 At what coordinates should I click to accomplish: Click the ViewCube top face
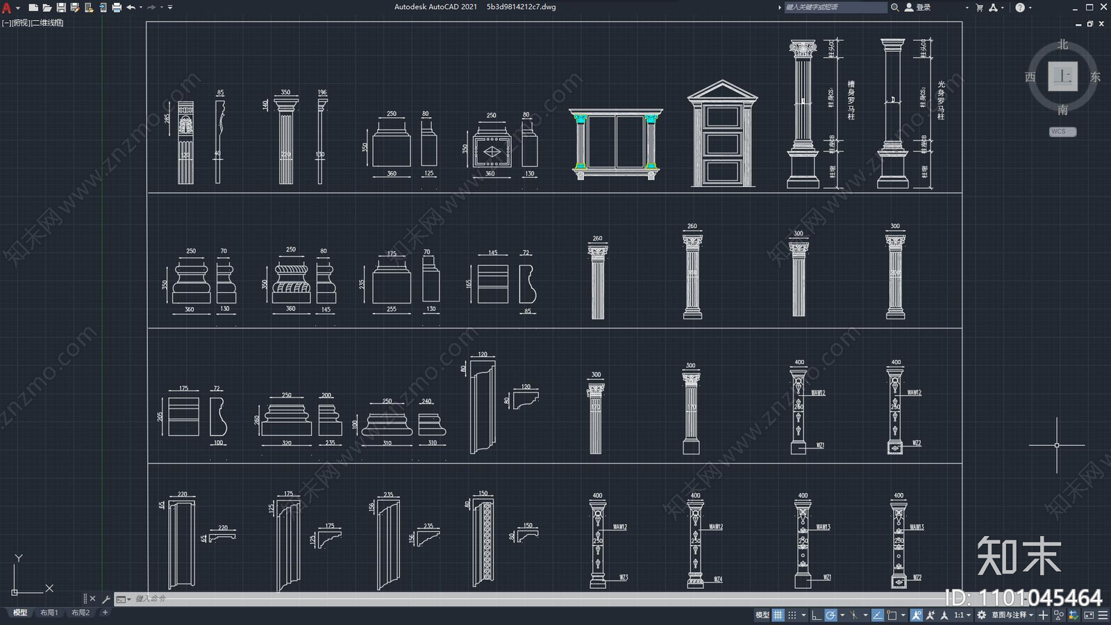[x=1062, y=76]
